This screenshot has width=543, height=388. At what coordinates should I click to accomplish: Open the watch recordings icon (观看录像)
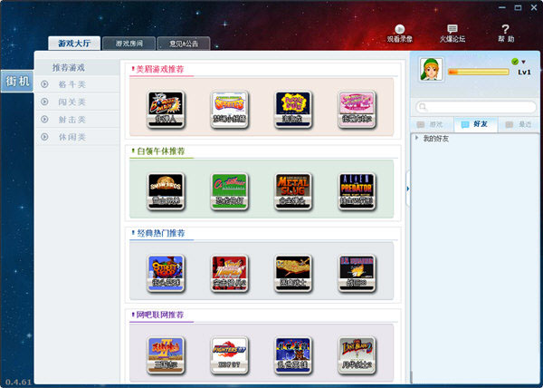[x=400, y=34]
